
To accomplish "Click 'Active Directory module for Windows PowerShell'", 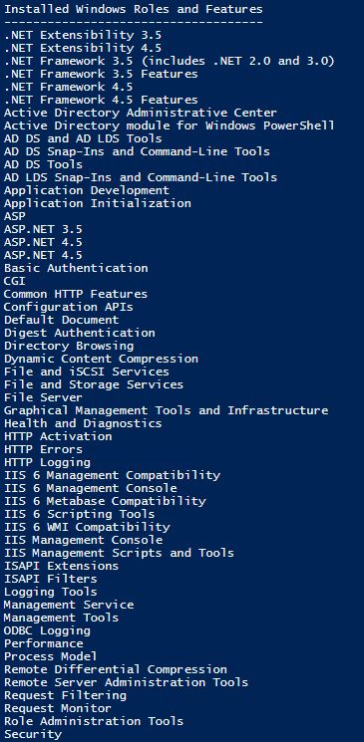I will click(170, 125).
